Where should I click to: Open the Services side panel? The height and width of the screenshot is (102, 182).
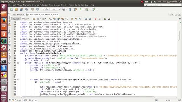(9, 41)
